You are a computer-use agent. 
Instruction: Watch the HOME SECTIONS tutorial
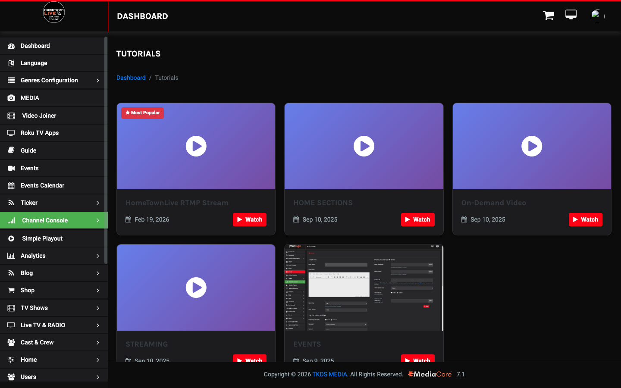(x=417, y=219)
